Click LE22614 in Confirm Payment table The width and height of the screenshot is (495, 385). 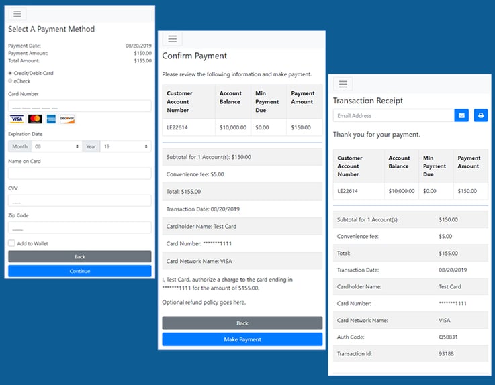click(177, 127)
